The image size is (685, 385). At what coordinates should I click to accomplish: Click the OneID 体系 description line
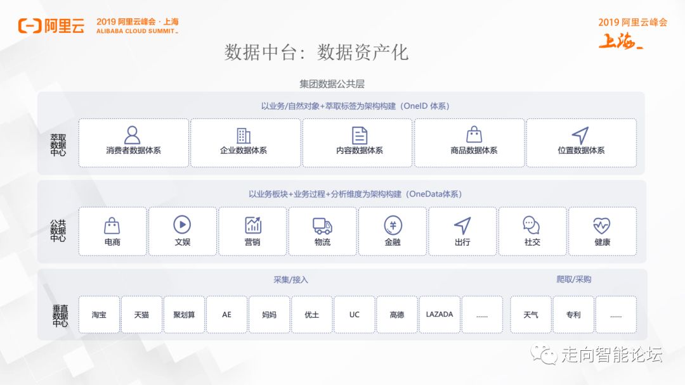coord(355,106)
